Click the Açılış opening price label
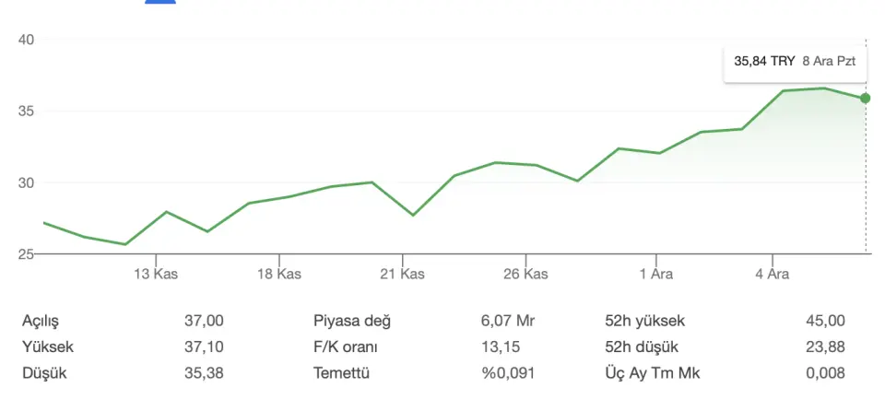The image size is (885, 411). [x=45, y=321]
